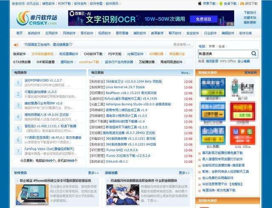The width and height of the screenshot is (272, 208).
Task: Click the suggested keyword WPS Office
Action: pos(228,61)
